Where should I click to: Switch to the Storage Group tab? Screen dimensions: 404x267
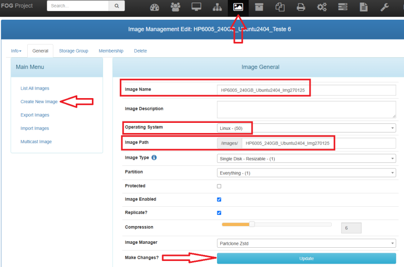73,51
